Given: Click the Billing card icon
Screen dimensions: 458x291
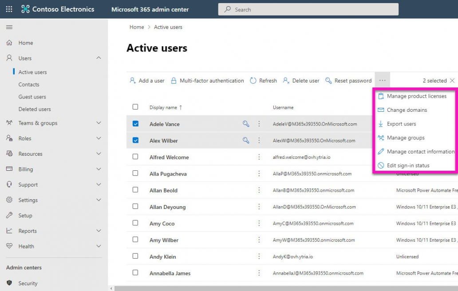Looking at the screenshot, I should click(9, 169).
